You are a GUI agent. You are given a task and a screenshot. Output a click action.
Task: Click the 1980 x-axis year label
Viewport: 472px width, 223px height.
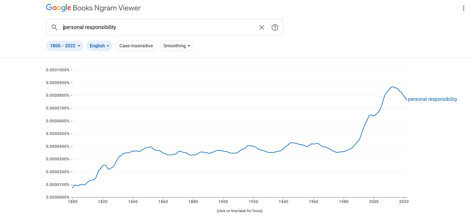pos(344,202)
